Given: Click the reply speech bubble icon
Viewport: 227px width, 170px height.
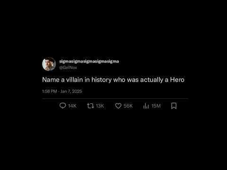Looking at the screenshot, I should (x=62, y=106).
